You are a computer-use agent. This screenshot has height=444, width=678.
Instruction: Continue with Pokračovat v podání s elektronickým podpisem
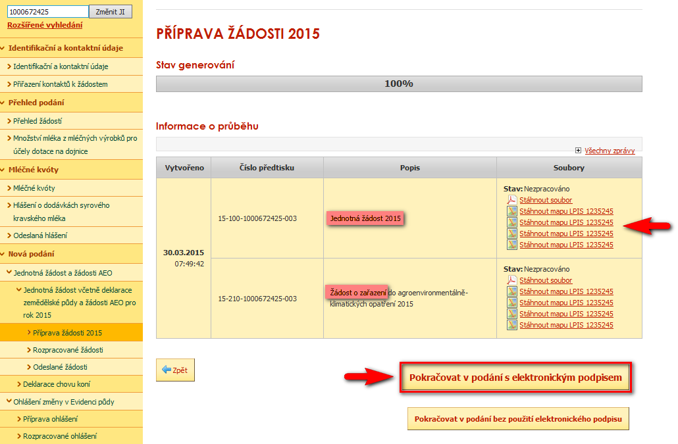coord(515,378)
